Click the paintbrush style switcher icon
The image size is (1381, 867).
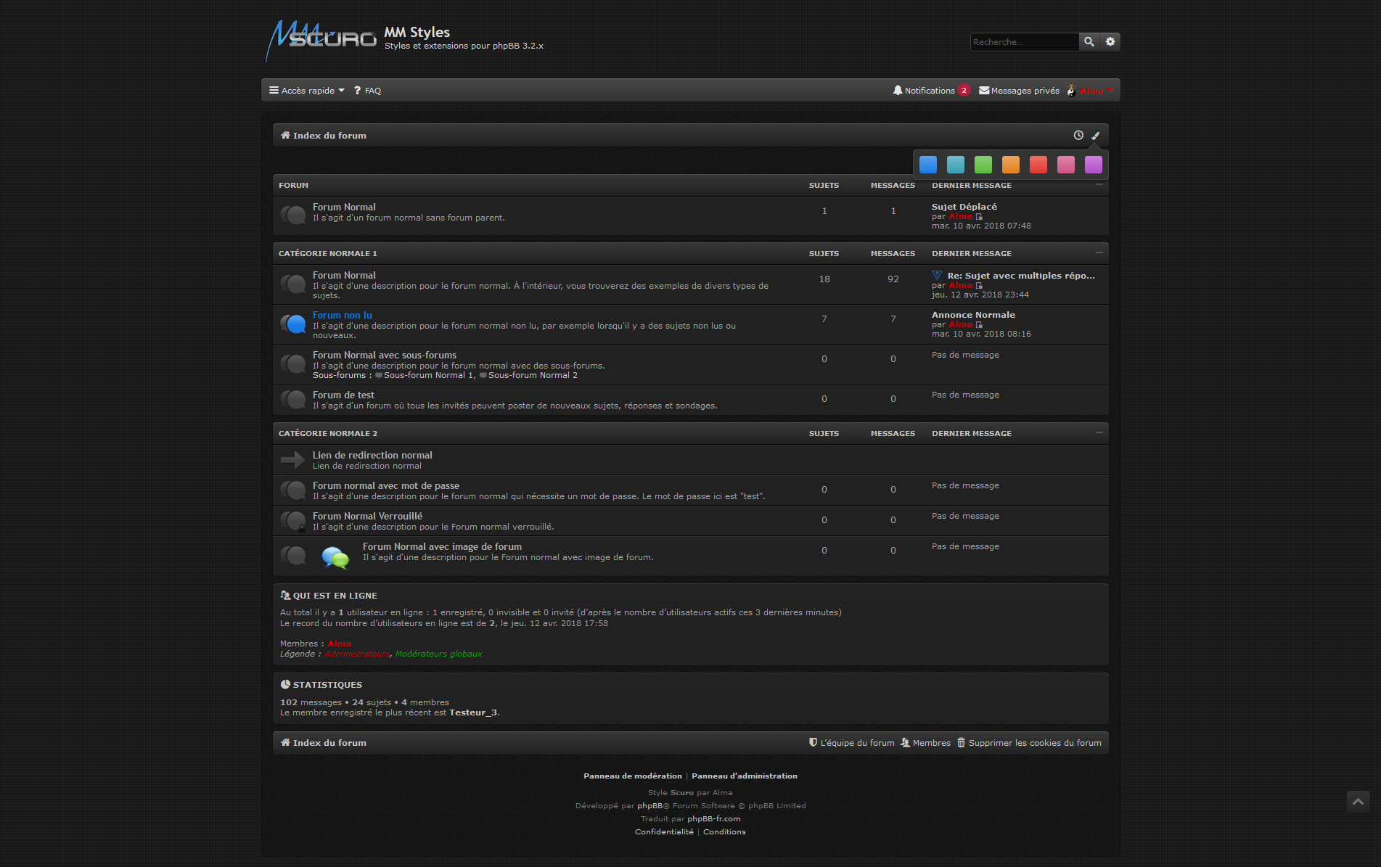[x=1096, y=136]
